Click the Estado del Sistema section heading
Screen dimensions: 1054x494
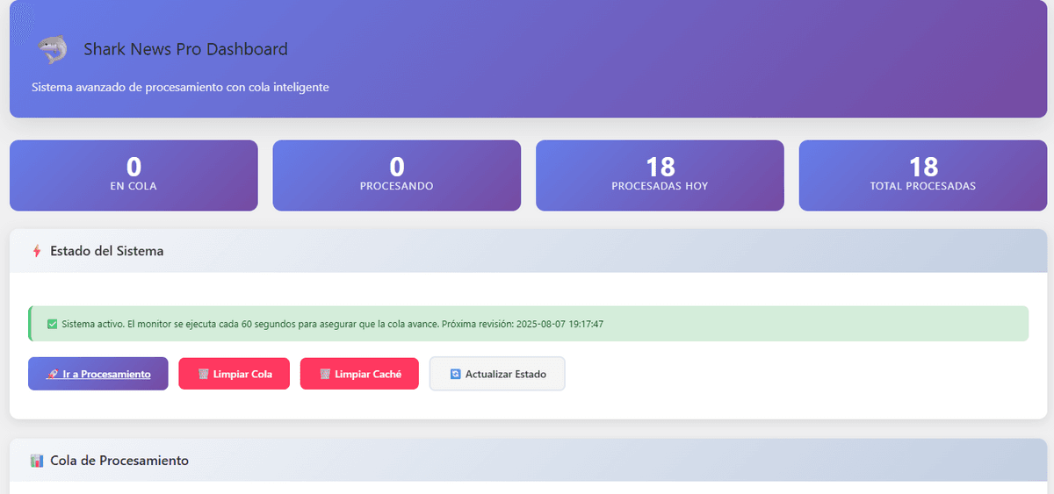107,251
